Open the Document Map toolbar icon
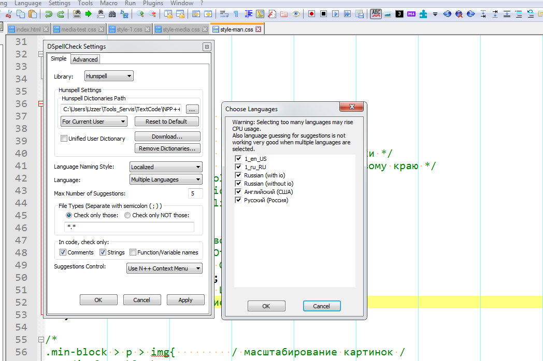The image size is (543, 361). 260,14
